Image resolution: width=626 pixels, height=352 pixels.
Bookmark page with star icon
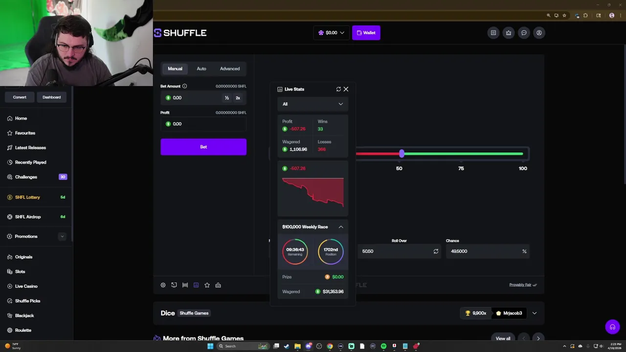(564, 16)
